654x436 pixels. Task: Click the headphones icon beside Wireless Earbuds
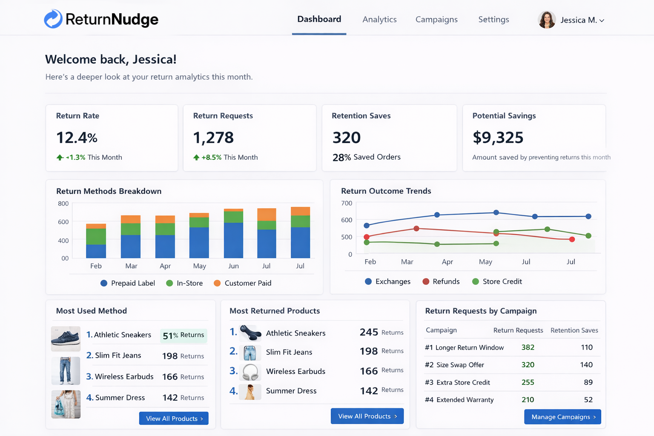(x=251, y=372)
